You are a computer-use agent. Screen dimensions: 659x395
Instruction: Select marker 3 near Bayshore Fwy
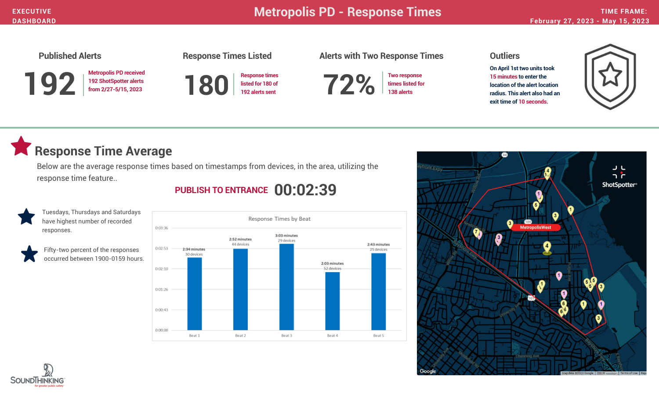(598, 318)
